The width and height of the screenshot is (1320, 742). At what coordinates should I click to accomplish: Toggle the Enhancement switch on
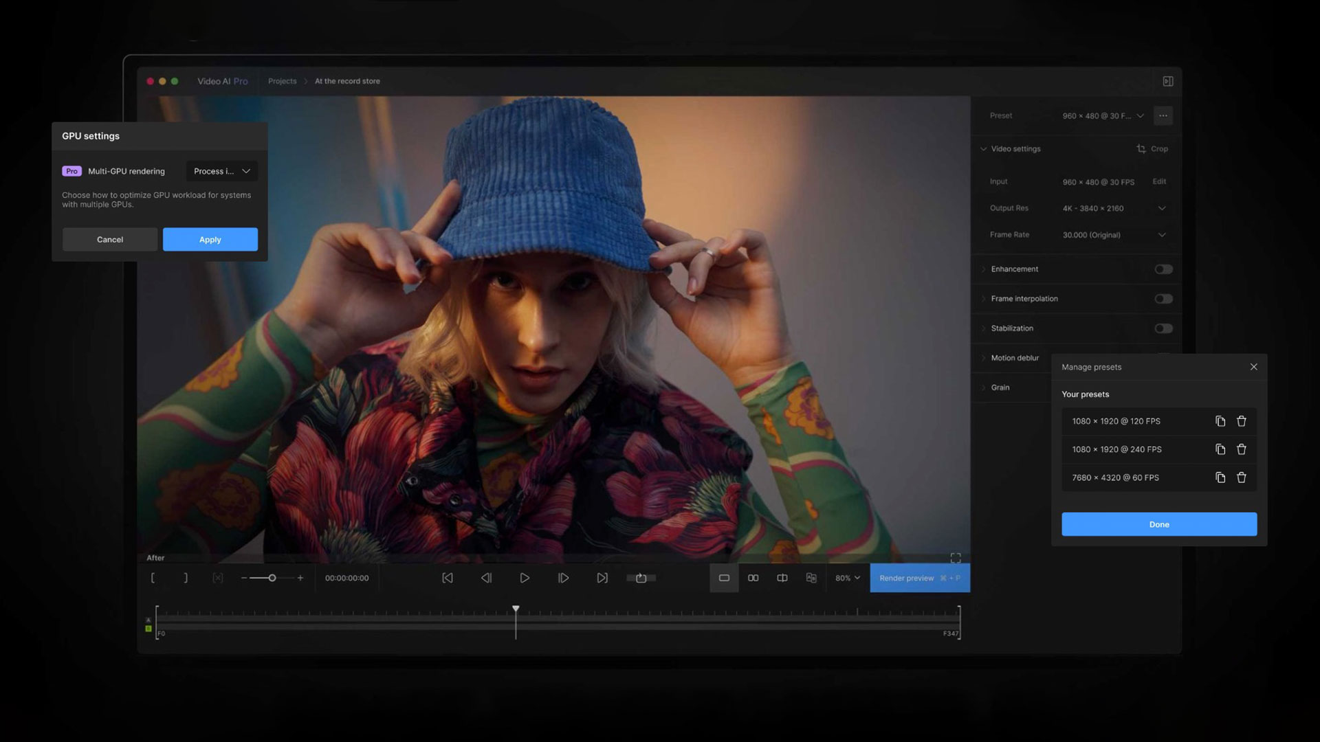point(1163,269)
